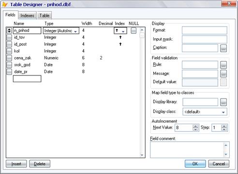This screenshot has height=174, width=238.
Task: Select the Fields tab
Action: 11,15
